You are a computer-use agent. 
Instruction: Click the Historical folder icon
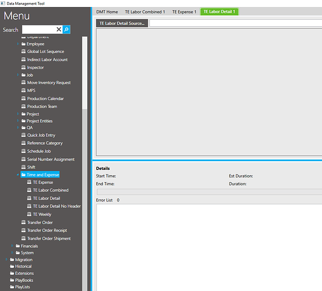coord(12,266)
